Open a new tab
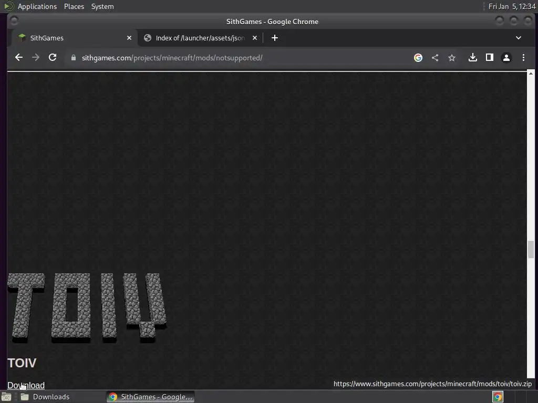Viewport: 538px width, 403px height. [274, 38]
